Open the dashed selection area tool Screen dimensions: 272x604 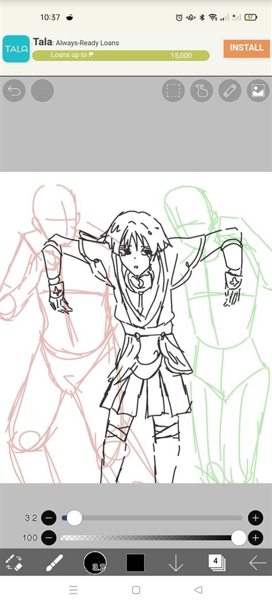click(173, 91)
